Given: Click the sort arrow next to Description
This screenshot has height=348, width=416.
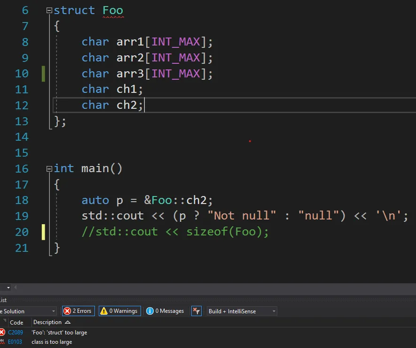Looking at the screenshot, I should (68, 322).
